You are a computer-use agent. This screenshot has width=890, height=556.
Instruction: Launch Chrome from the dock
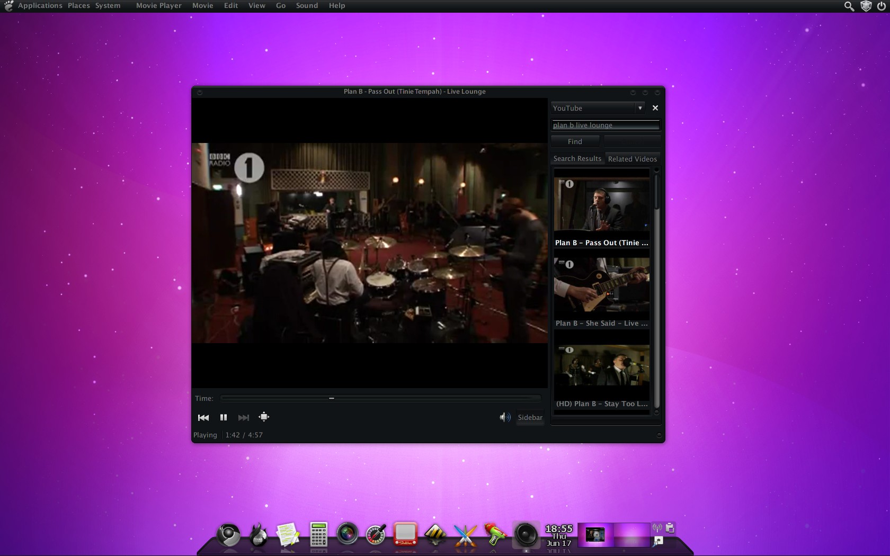(x=229, y=535)
